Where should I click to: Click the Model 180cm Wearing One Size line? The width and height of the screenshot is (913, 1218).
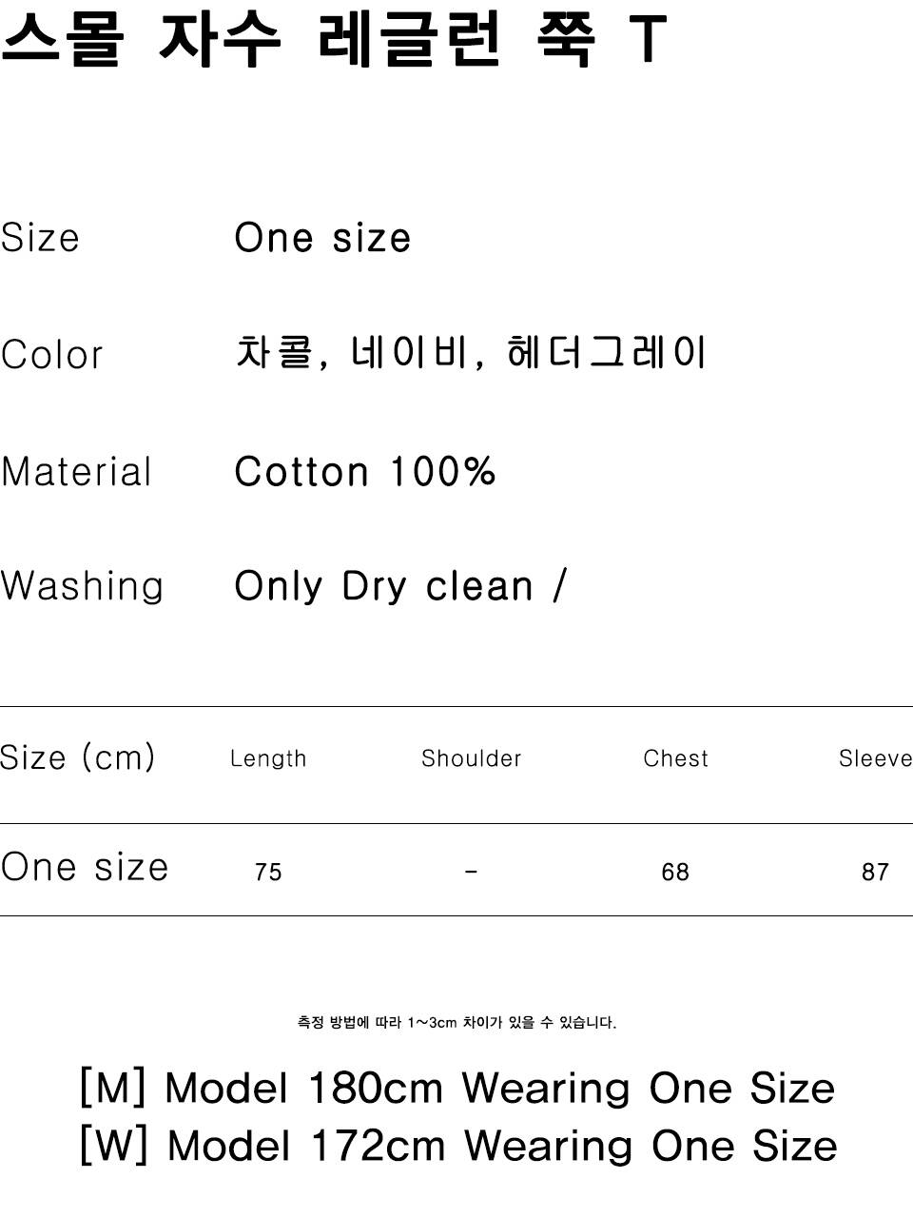coord(457,1089)
